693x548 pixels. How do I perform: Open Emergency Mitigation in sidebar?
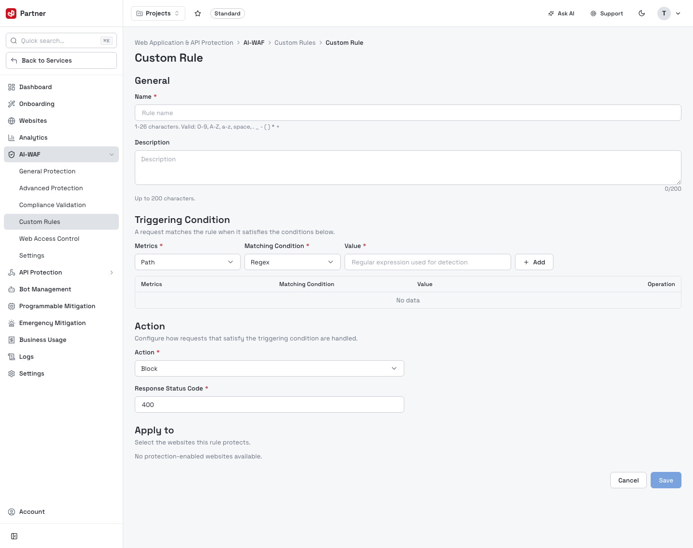click(61, 323)
